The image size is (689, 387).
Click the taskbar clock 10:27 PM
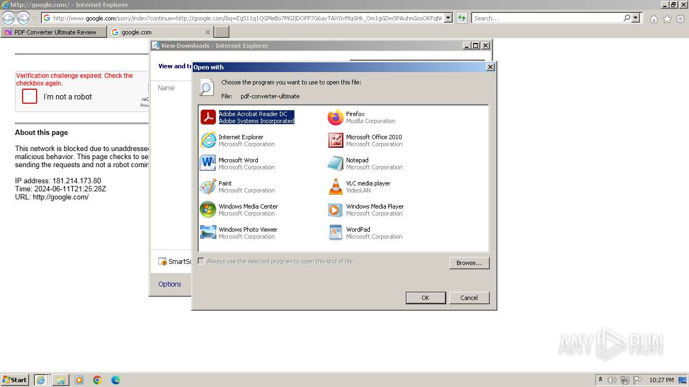pyautogui.click(x=662, y=380)
